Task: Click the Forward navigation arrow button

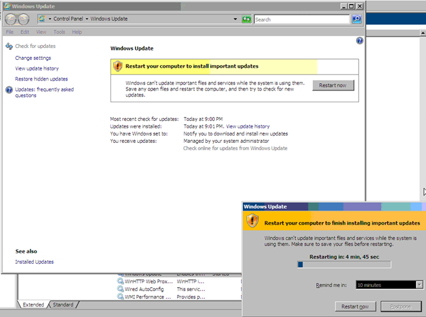Action: [x=23, y=19]
